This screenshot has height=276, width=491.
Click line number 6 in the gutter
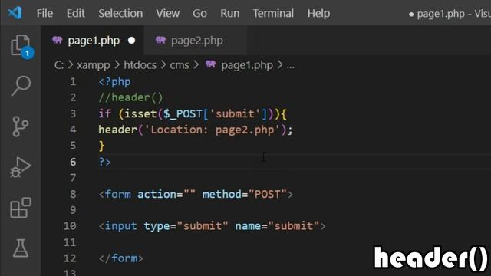click(73, 162)
